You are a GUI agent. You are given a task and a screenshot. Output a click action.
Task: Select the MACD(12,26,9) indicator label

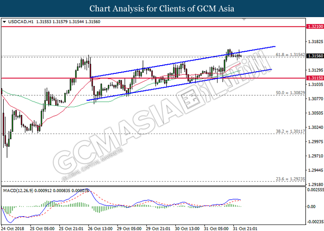coord(18,191)
